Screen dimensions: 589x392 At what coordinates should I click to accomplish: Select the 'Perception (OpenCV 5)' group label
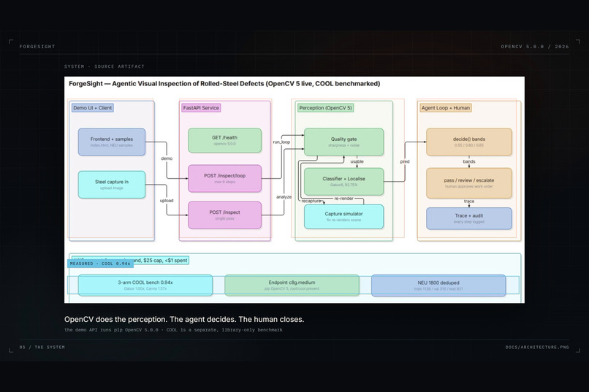tap(325, 107)
